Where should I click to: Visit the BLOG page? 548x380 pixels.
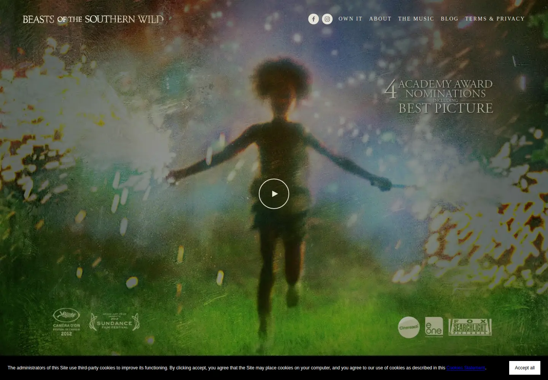click(x=449, y=19)
